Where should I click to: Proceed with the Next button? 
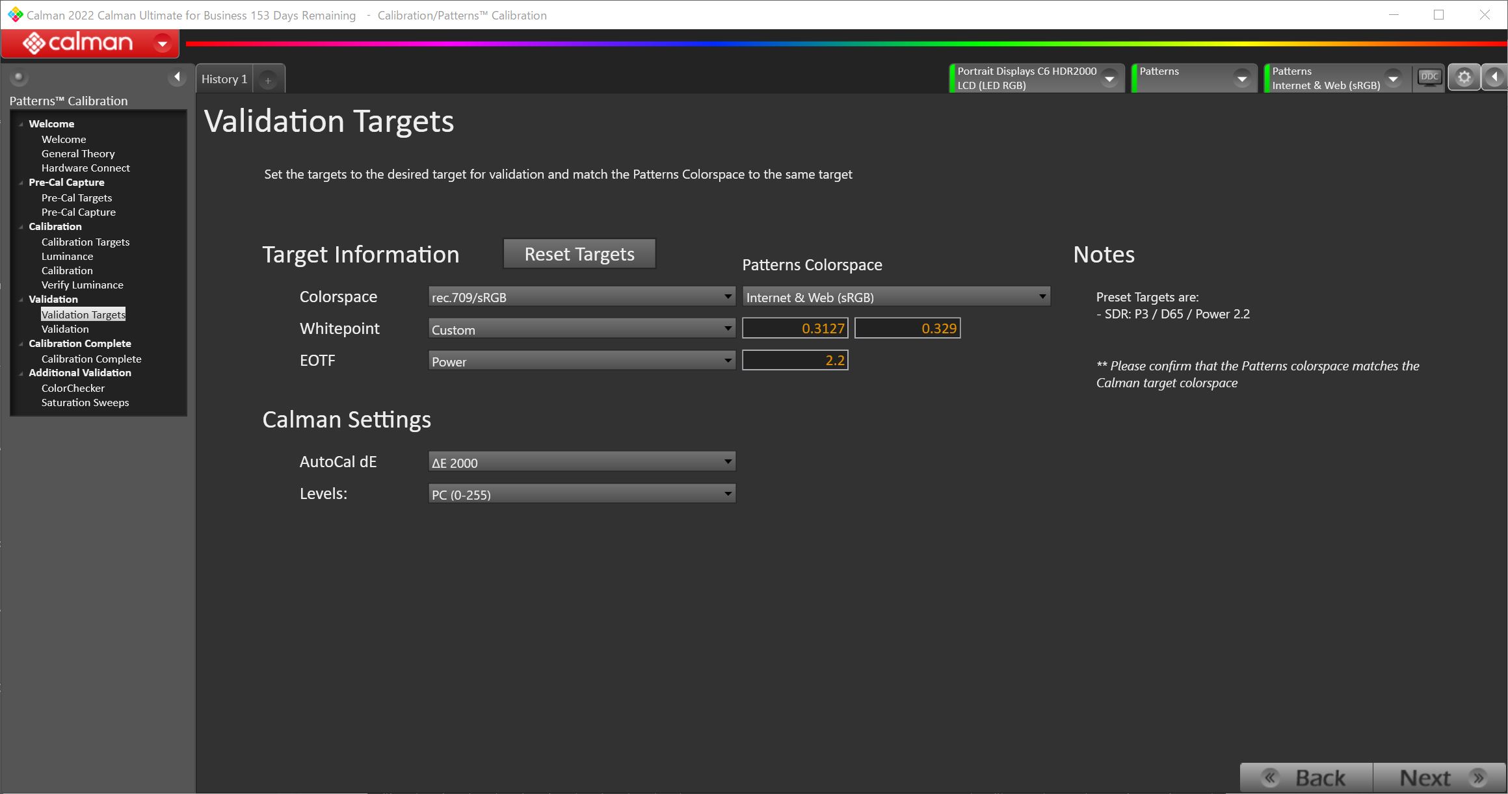1439,778
